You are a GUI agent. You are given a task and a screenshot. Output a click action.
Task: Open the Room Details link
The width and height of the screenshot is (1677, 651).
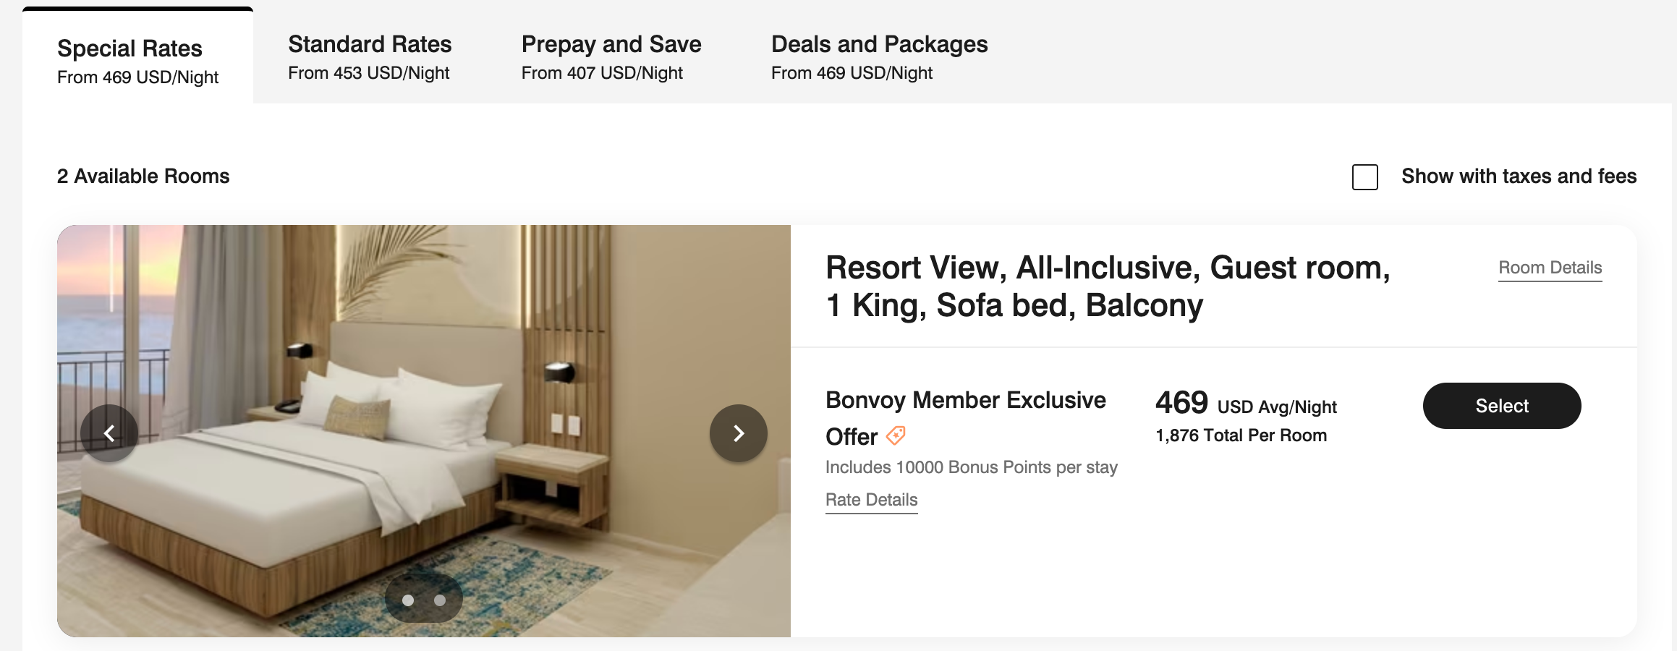[x=1550, y=268]
